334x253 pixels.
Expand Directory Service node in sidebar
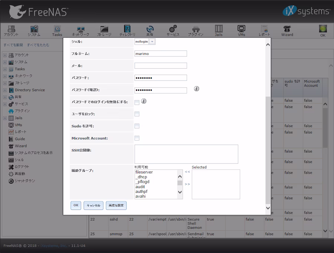point(5,90)
